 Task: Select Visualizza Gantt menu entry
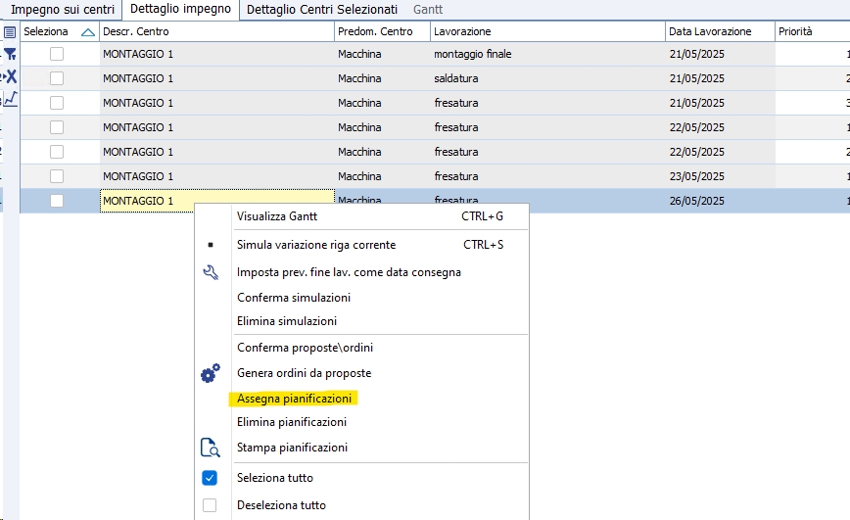tap(277, 216)
